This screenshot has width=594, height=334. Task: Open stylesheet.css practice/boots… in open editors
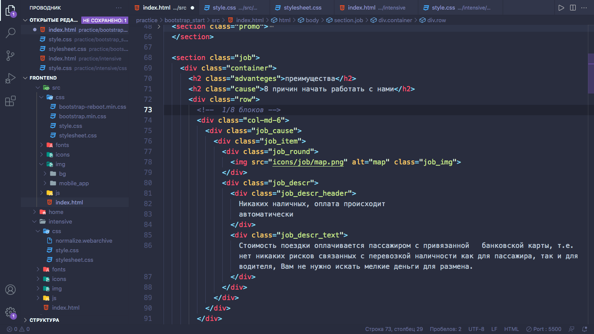tap(75, 49)
